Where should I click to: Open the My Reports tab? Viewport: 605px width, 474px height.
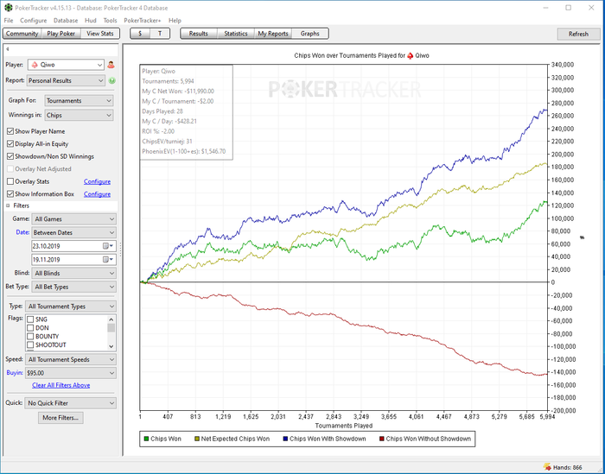click(x=273, y=34)
